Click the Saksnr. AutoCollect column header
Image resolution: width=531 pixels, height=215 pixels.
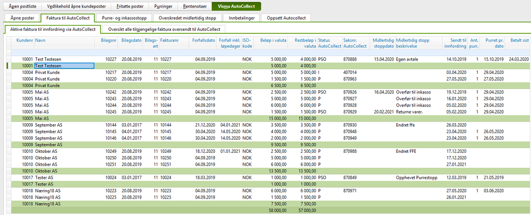(x=356, y=42)
